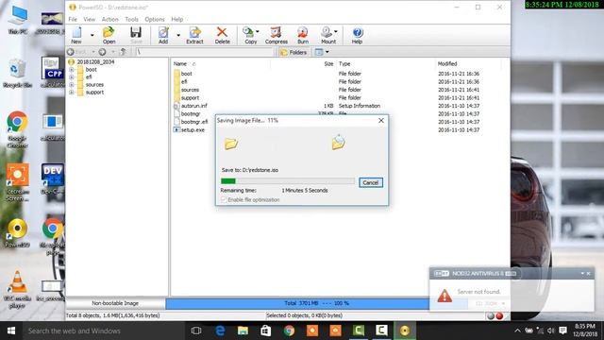Click the Extract toolbar icon
Screen dimensions: 604x340
(195, 35)
